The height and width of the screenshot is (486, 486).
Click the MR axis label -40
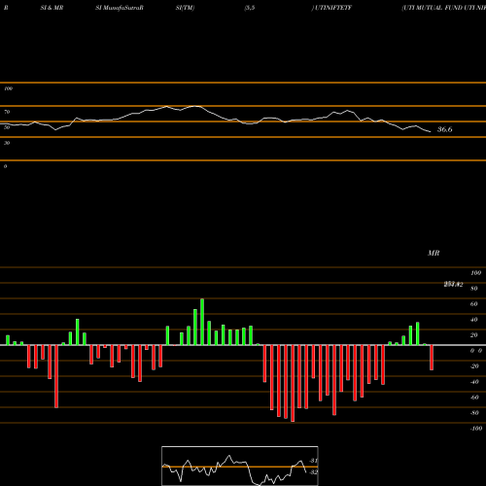[474, 382]
